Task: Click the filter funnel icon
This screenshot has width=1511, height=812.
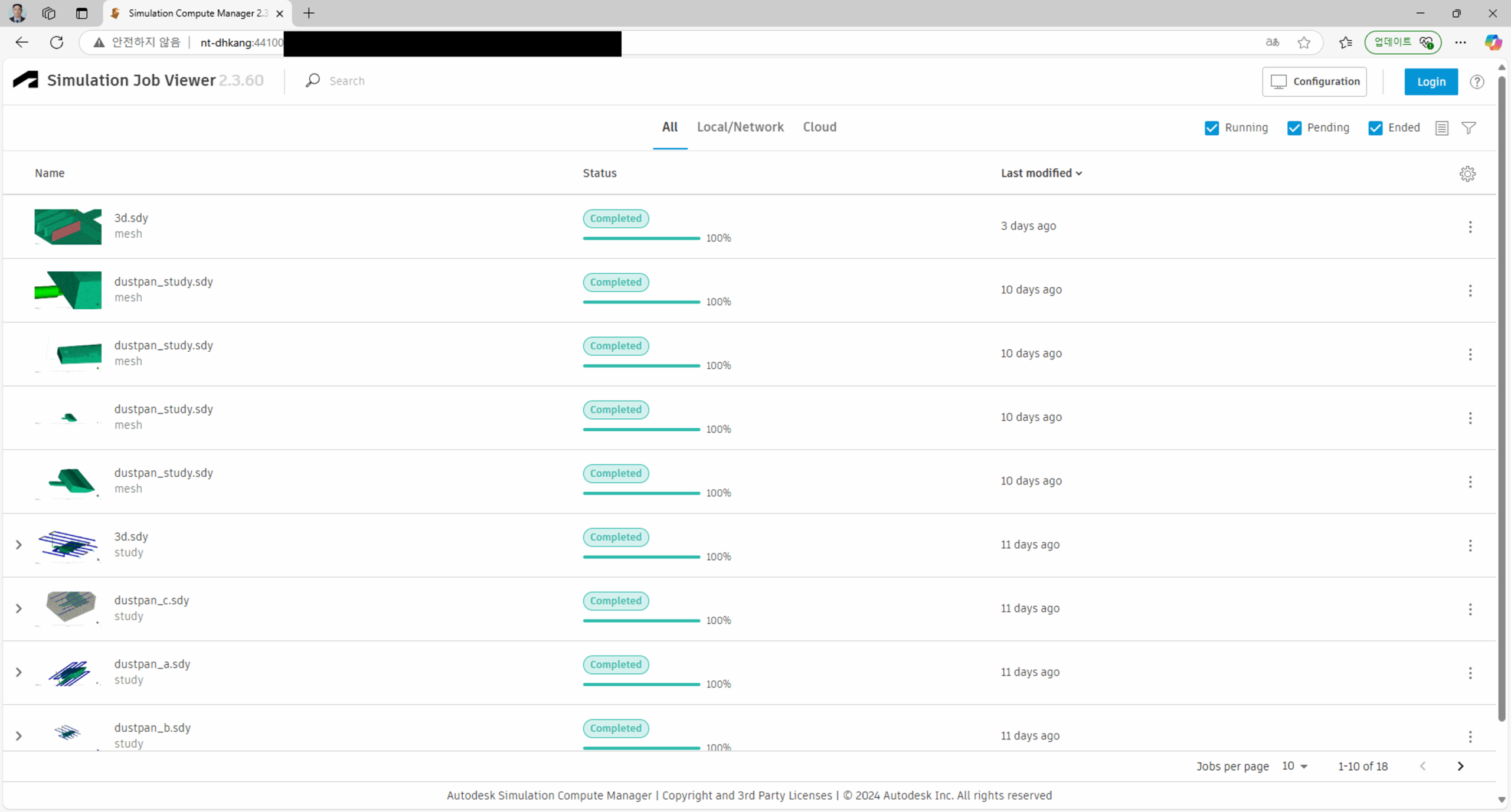Action: point(1469,128)
